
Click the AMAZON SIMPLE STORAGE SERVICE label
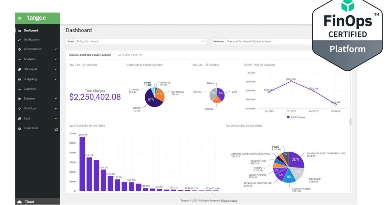pos(251,154)
